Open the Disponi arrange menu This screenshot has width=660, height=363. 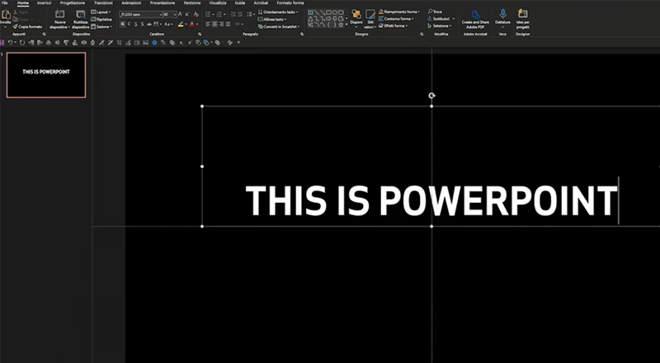[356, 19]
